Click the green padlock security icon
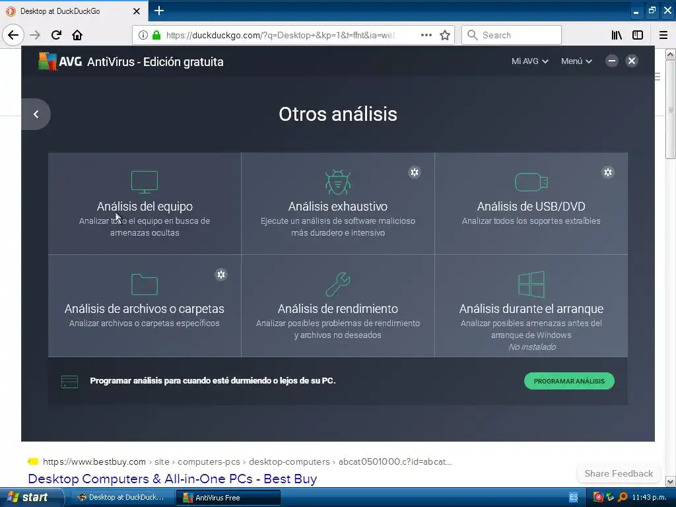Viewport: 676px width, 507px height. (156, 35)
